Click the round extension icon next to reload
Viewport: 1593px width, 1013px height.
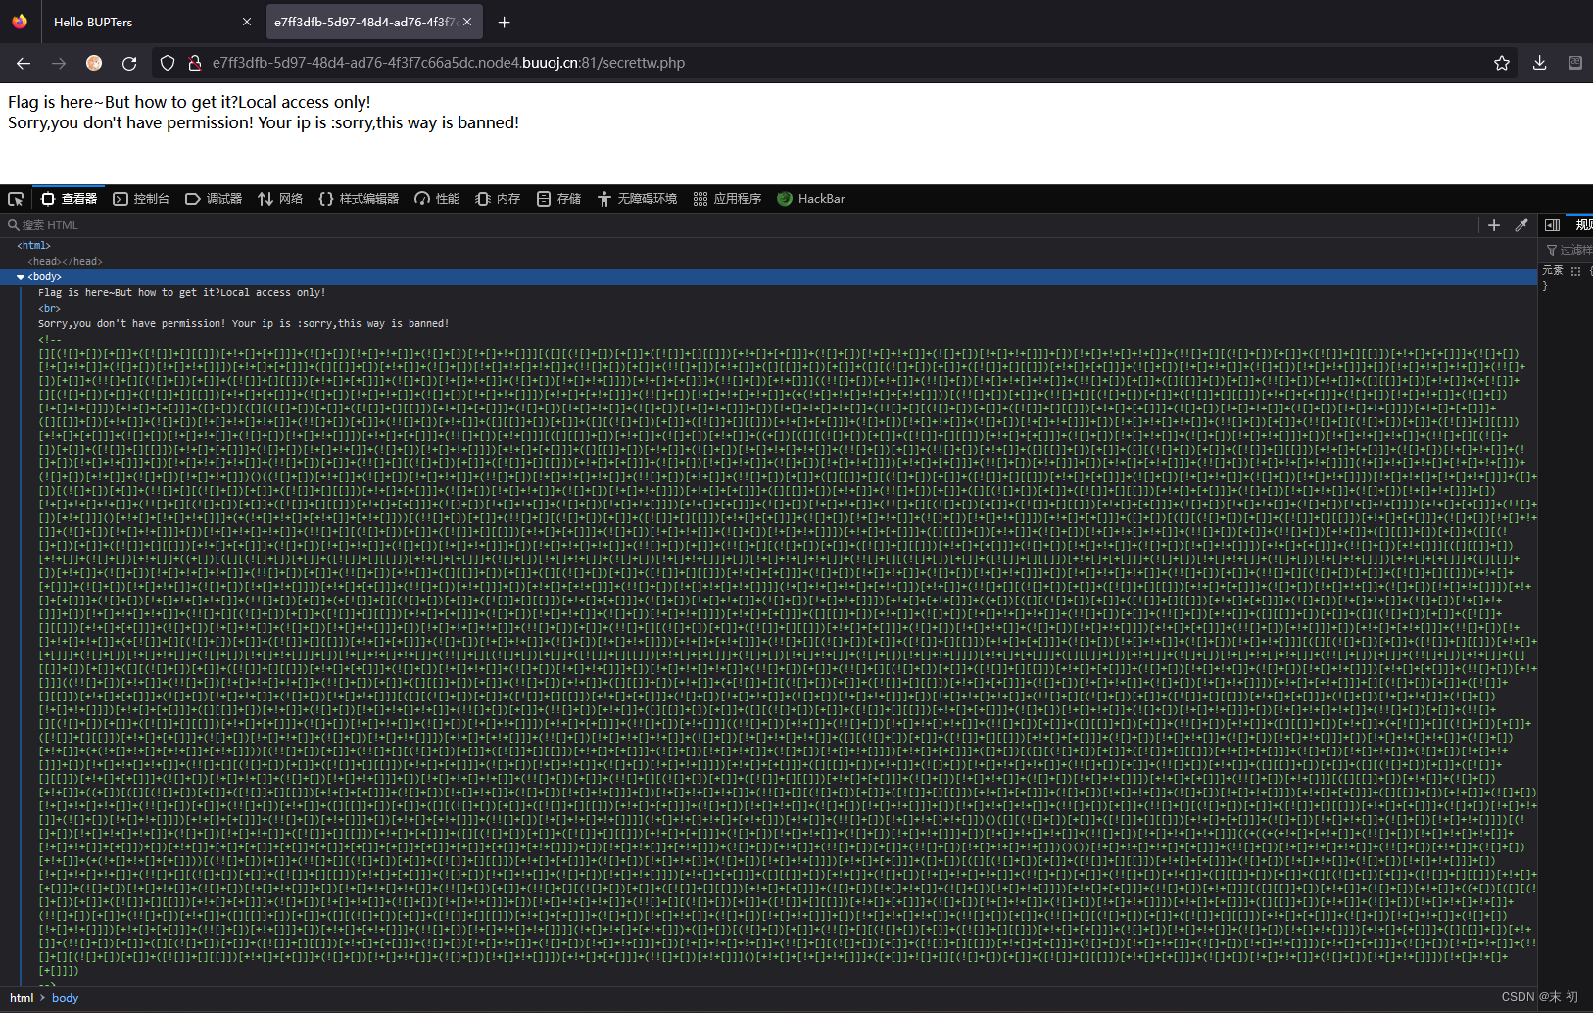coord(94,63)
